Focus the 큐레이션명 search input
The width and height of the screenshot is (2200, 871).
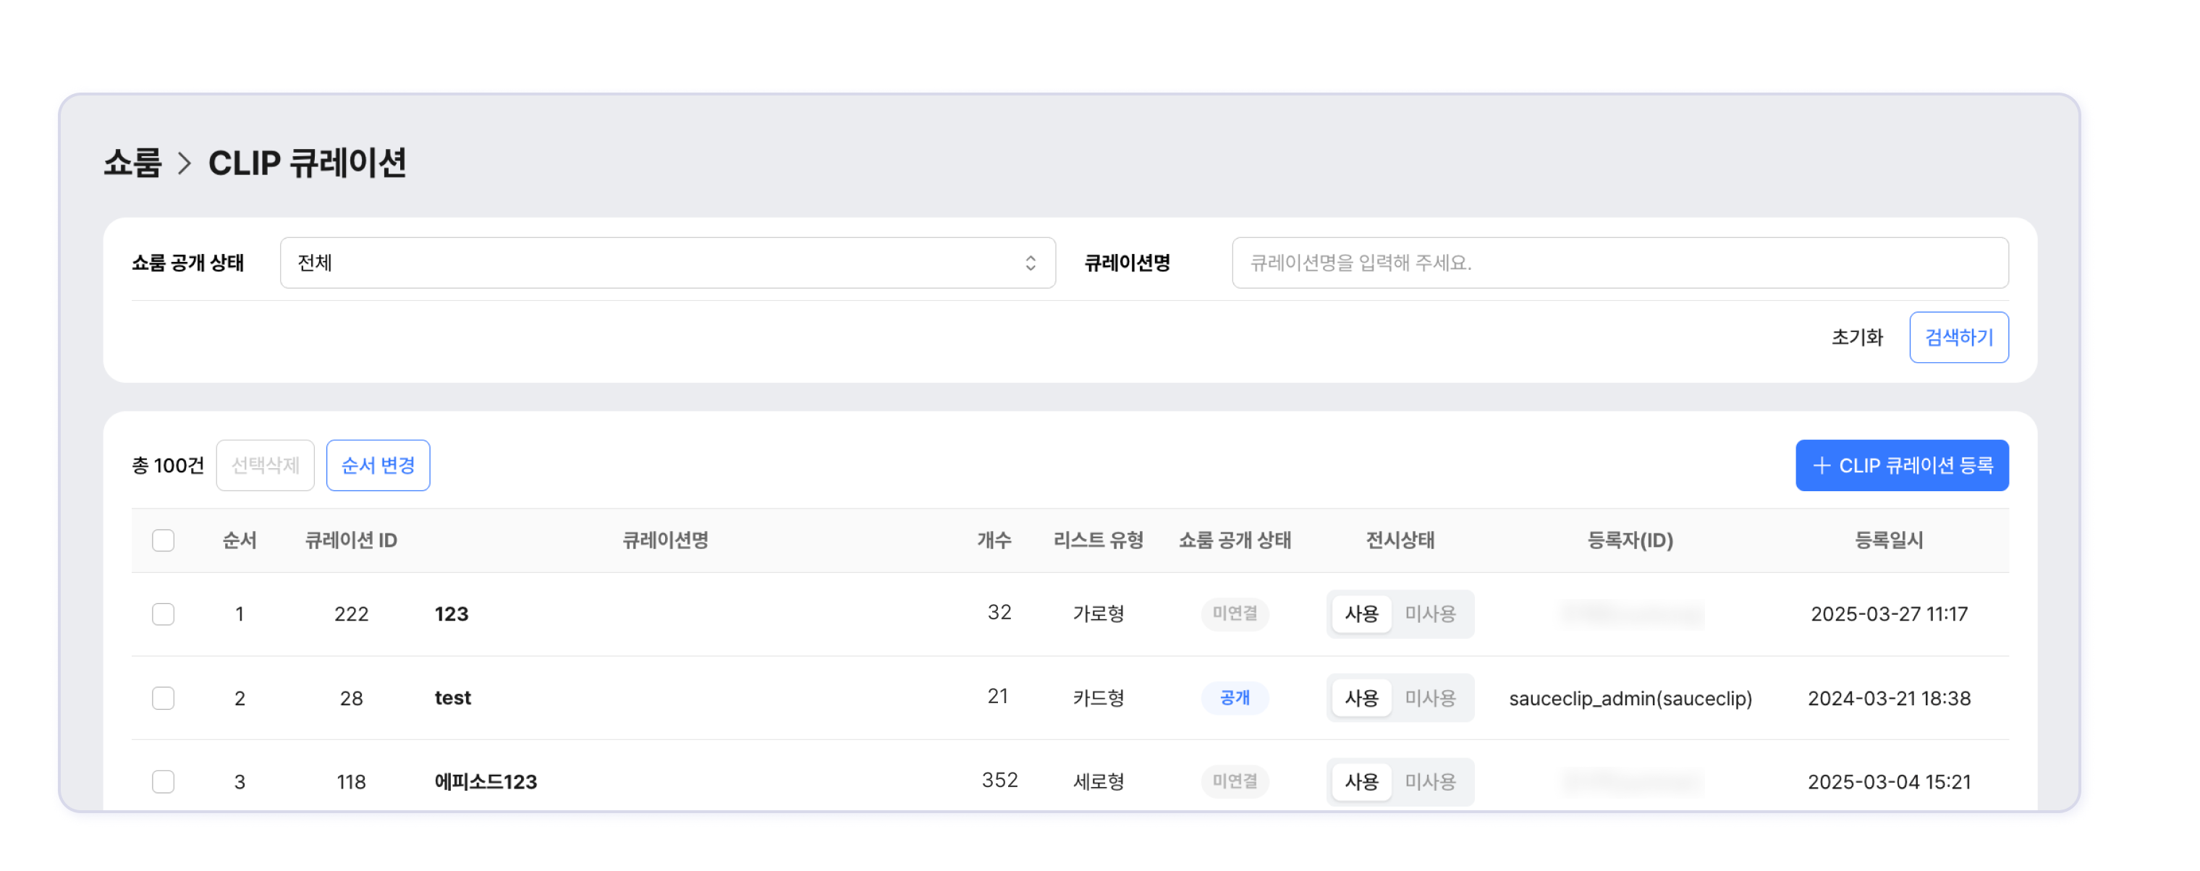pyautogui.click(x=1620, y=263)
